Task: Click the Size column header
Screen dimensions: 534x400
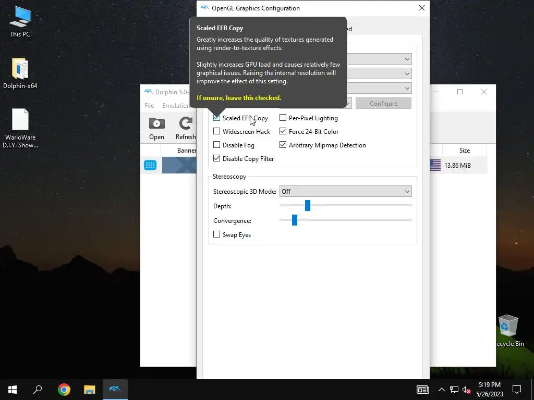Action: [x=465, y=151]
